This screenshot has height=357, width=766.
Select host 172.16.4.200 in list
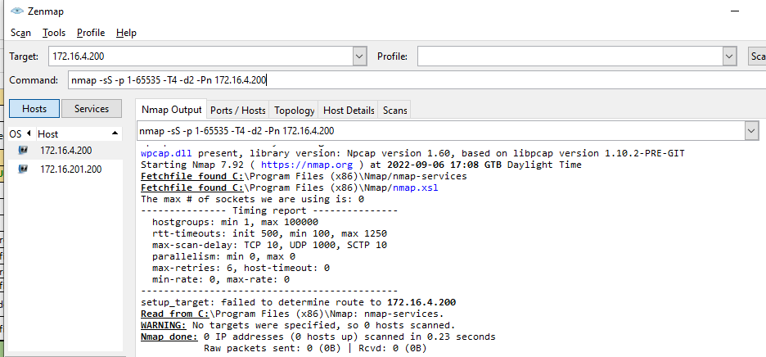click(65, 151)
